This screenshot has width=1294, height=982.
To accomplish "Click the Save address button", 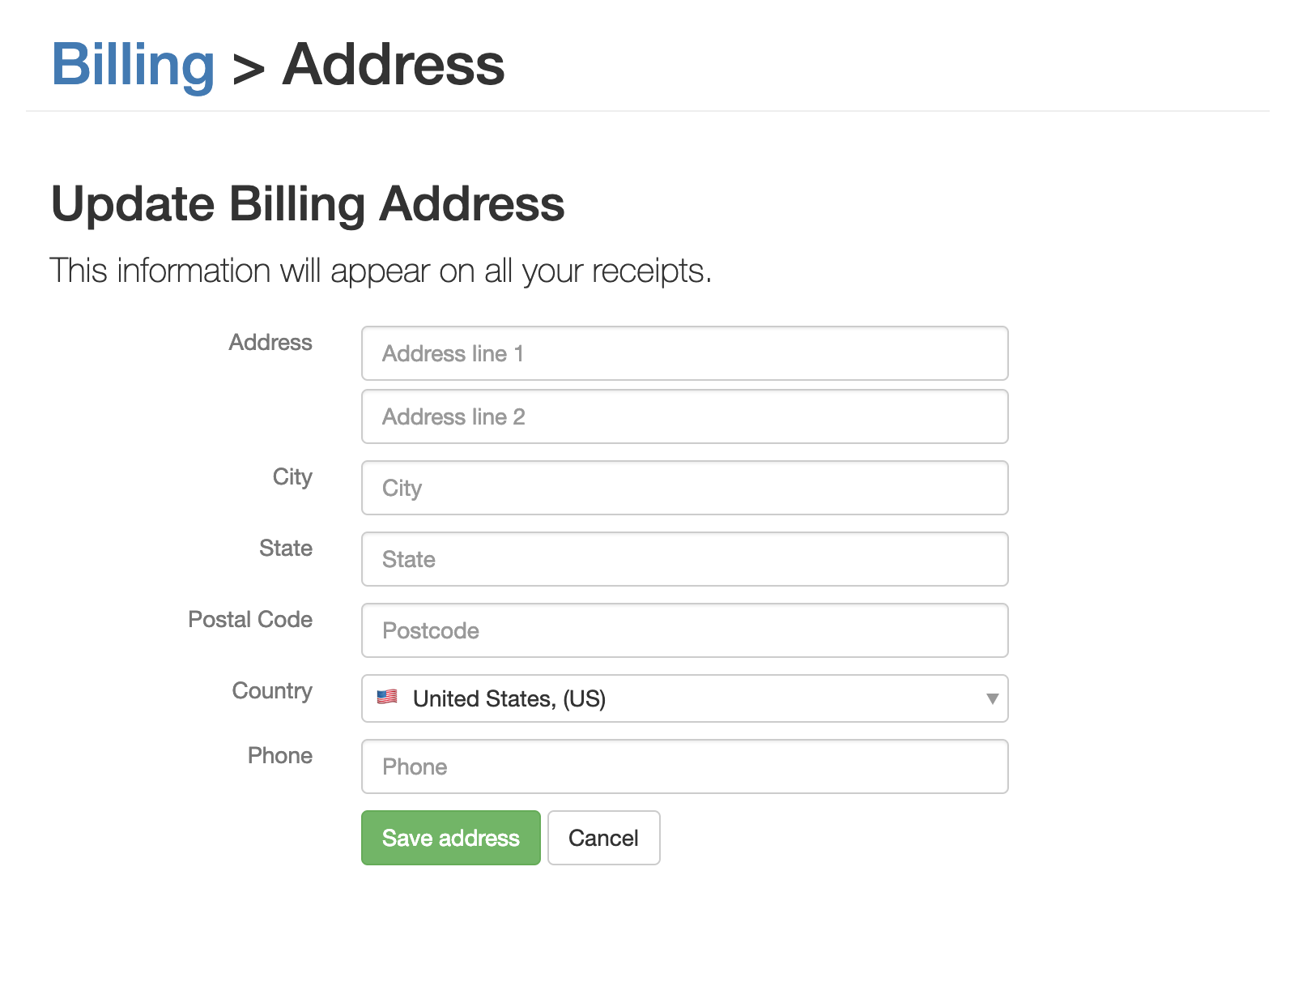I will (x=451, y=838).
